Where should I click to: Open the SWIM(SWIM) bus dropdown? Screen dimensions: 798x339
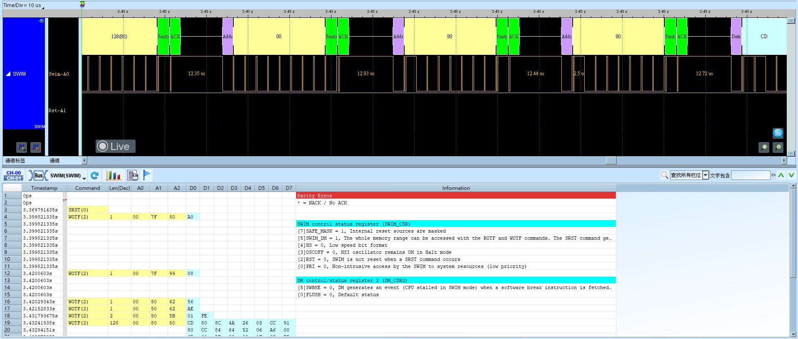68,176
